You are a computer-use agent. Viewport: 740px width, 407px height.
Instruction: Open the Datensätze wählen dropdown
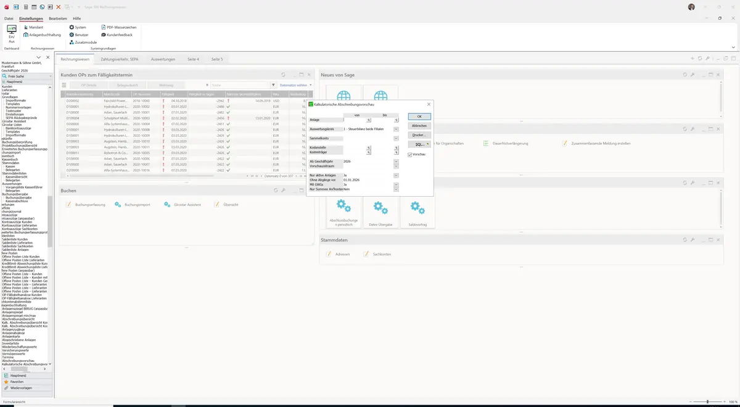click(296, 85)
